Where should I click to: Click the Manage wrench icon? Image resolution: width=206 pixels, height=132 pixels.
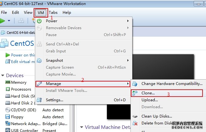point(39,84)
